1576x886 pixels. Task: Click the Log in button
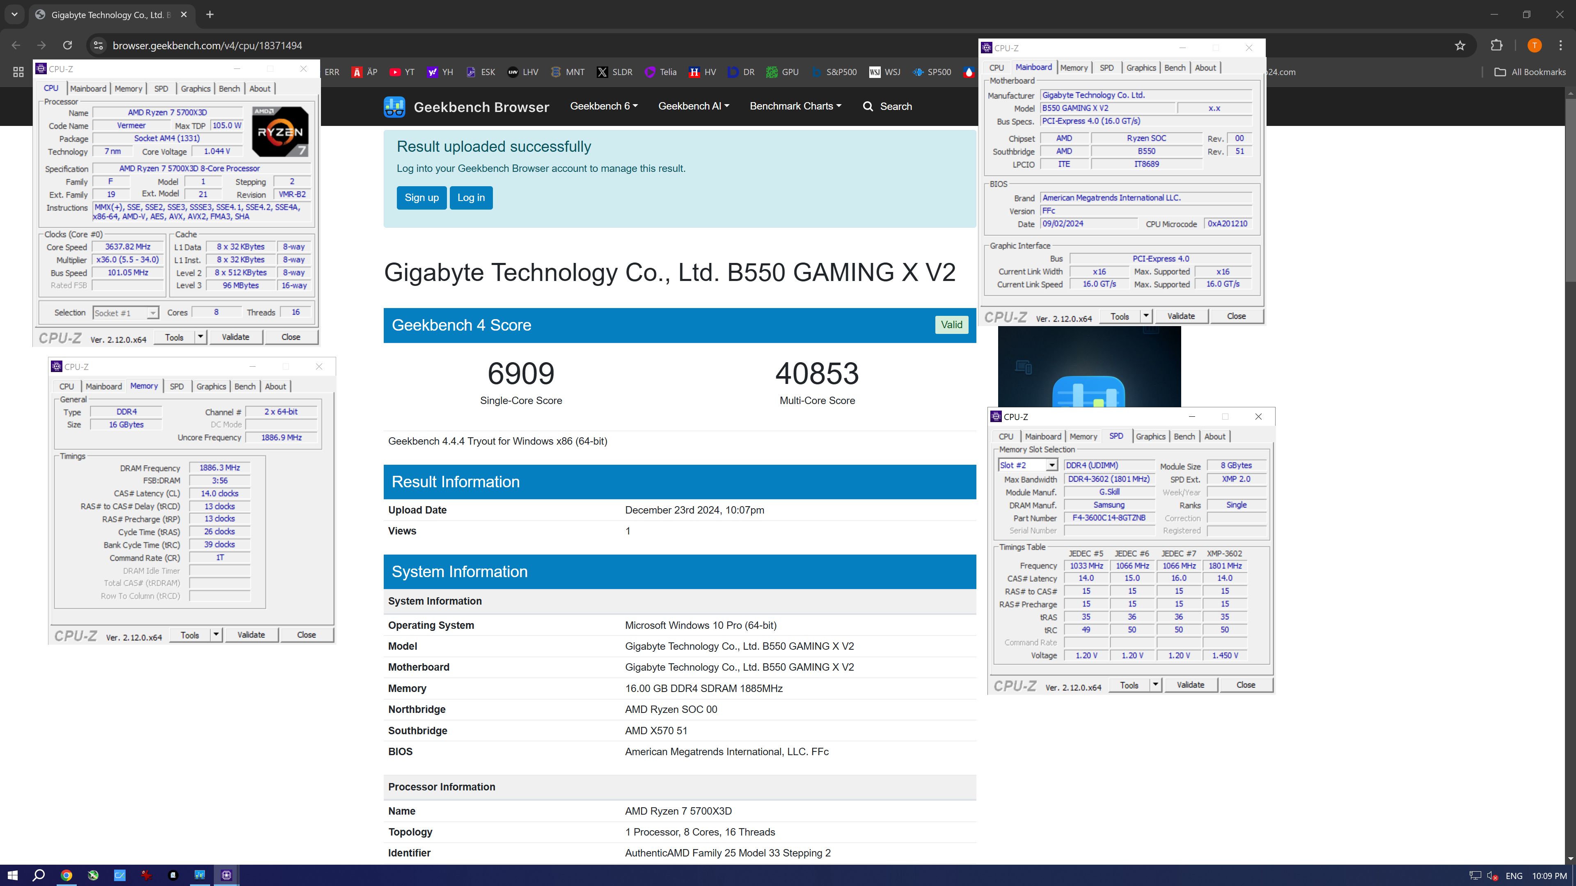(x=471, y=197)
